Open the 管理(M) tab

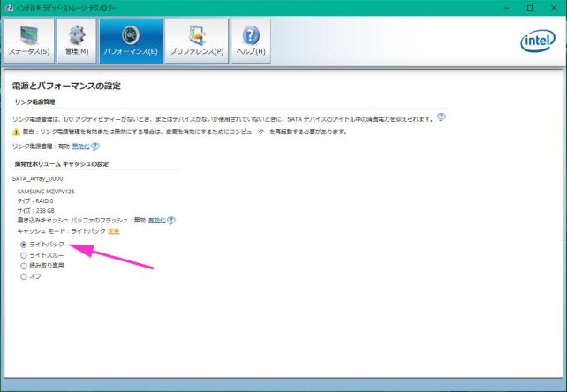point(77,41)
